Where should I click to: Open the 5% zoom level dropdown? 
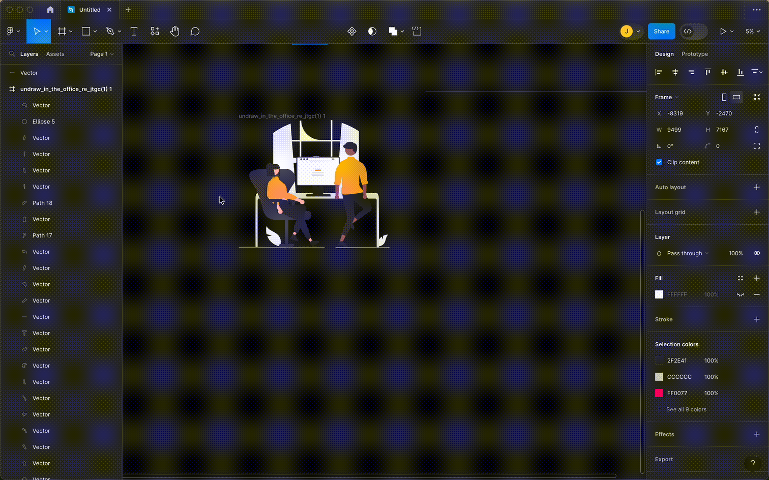click(x=753, y=32)
